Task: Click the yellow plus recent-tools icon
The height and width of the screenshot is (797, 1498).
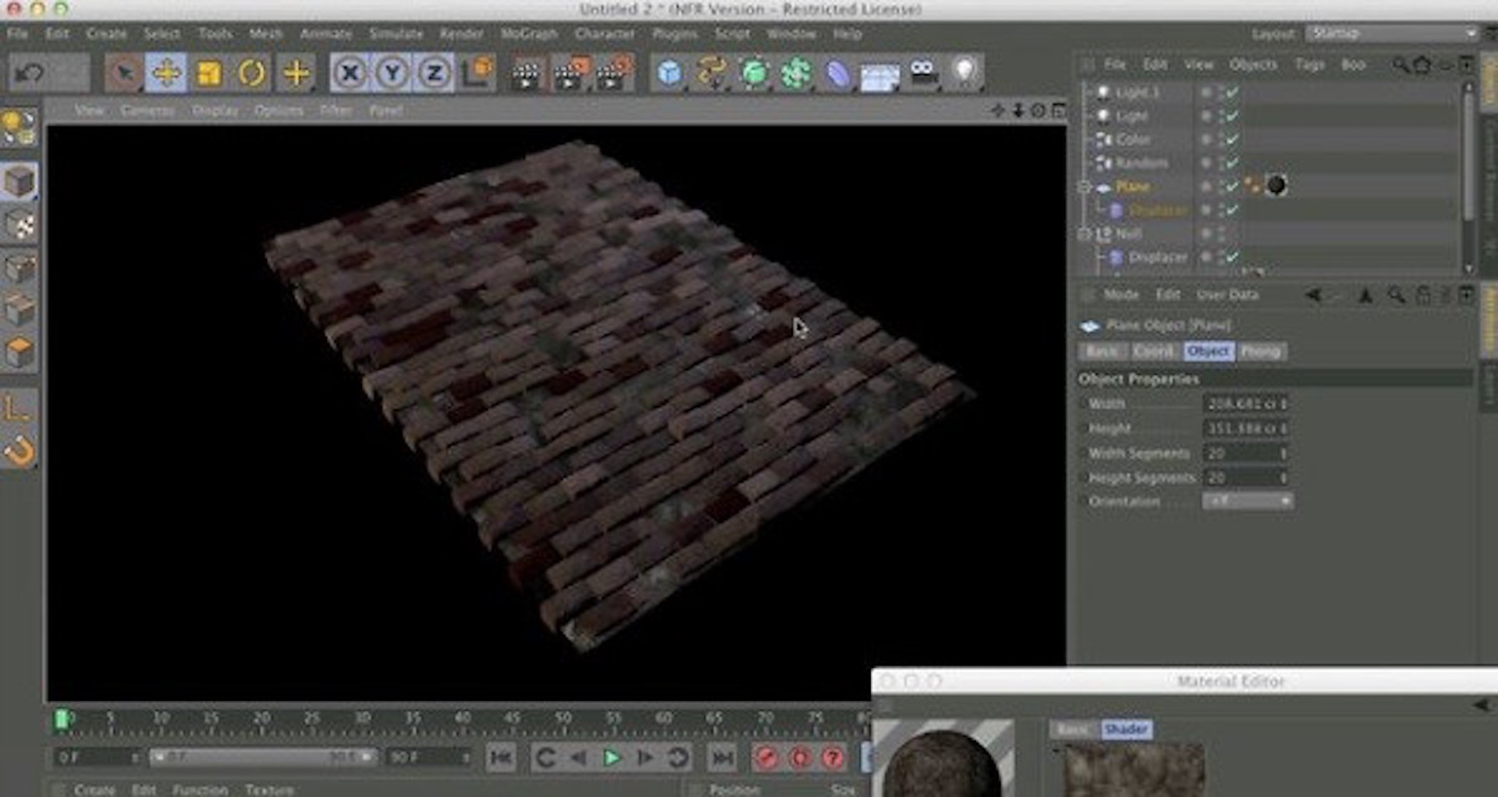Action: [296, 74]
